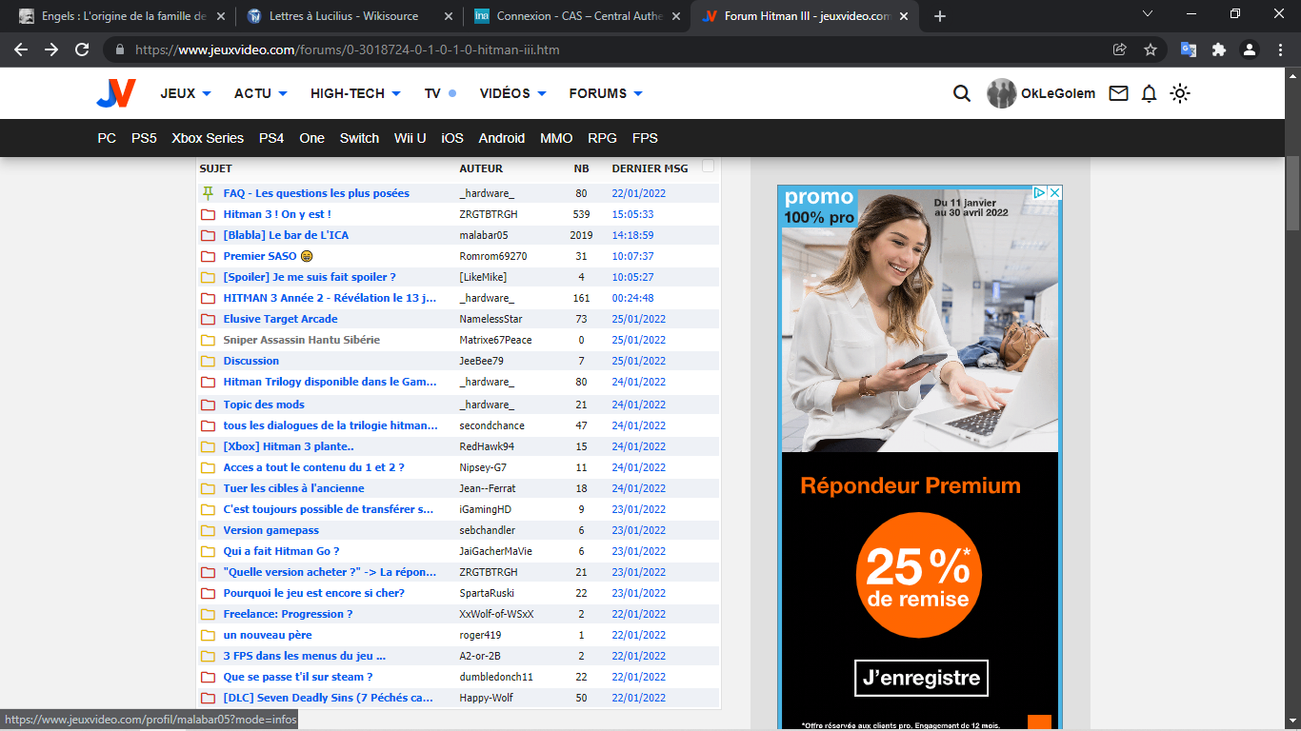Open the search magnifier icon
This screenshot has height=731, width=1301.
click(x=962, y=93)
